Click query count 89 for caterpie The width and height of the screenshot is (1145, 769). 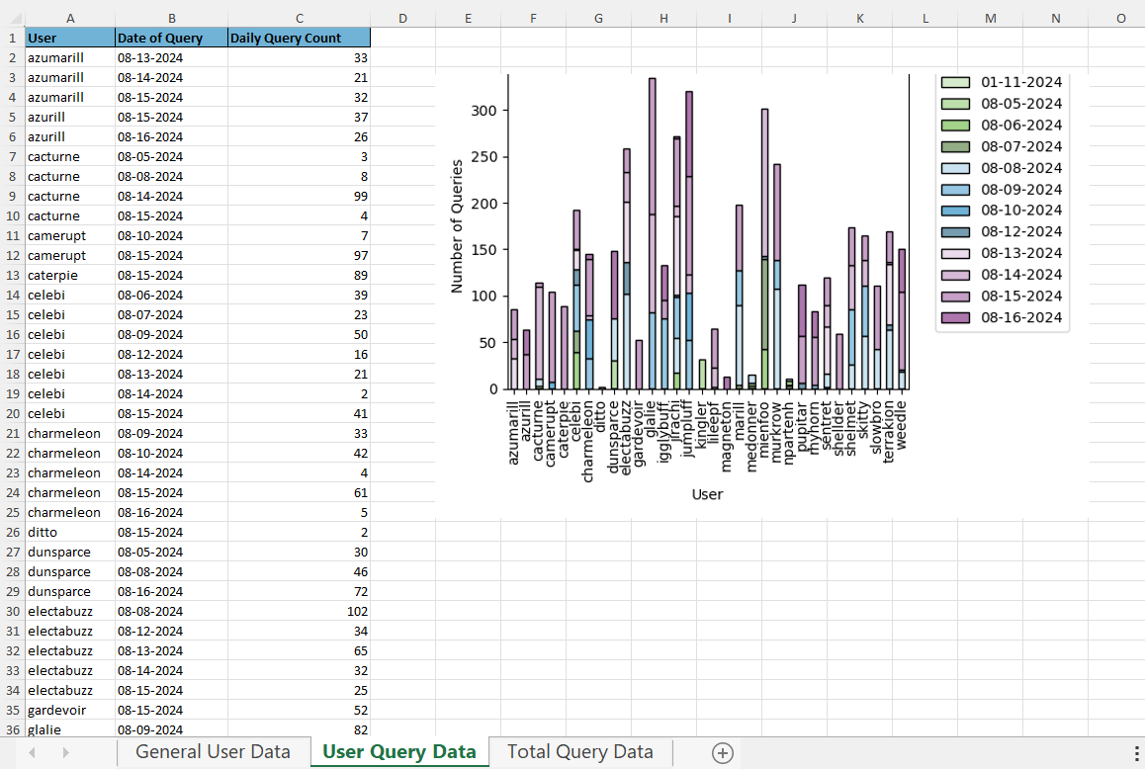pos(300,276)
